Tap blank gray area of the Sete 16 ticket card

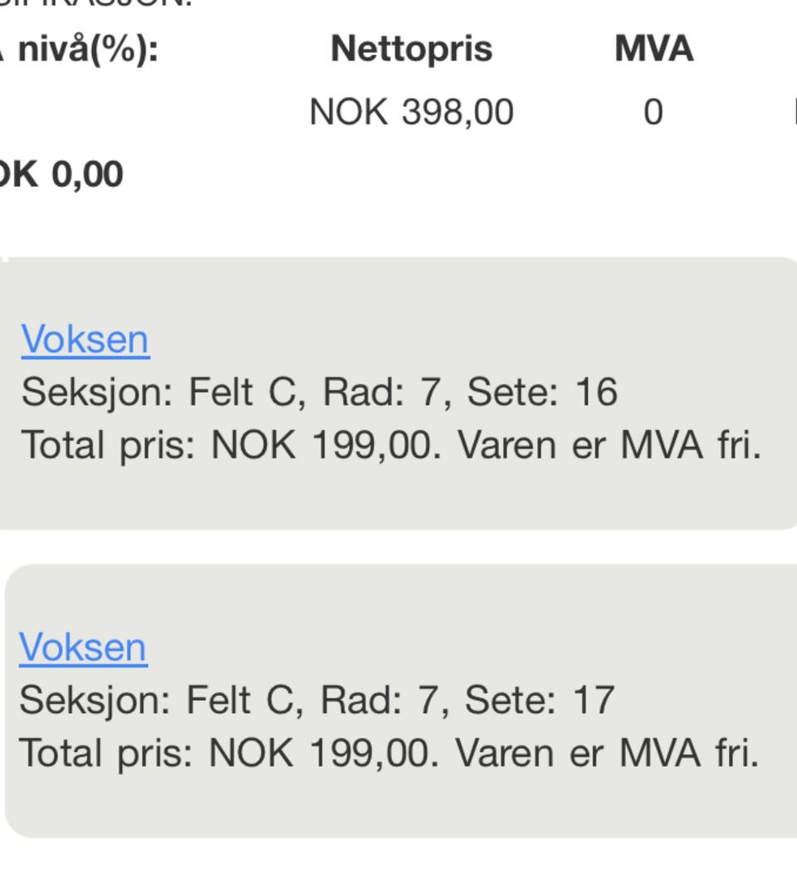coord(398,500)
